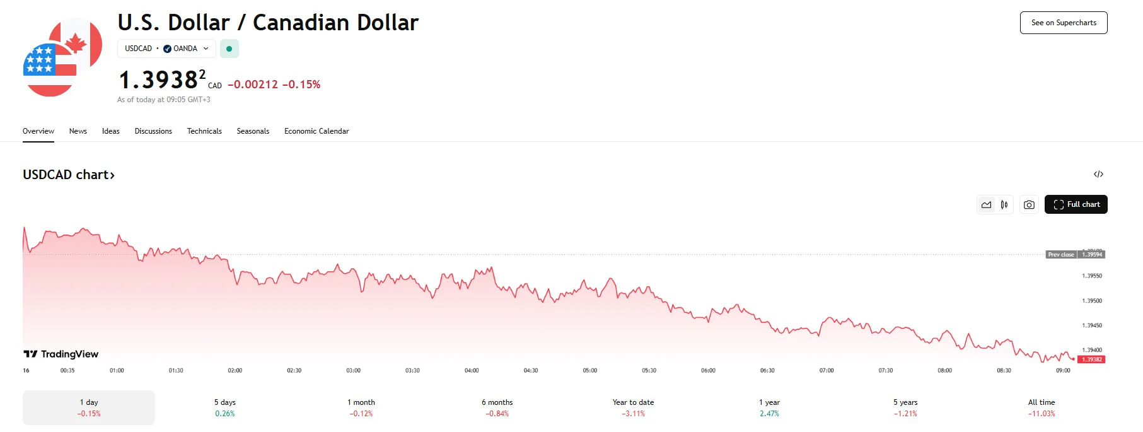The image size is (1143, 432).
Task: Select the 5 days time range
Action: pos(224,407)
